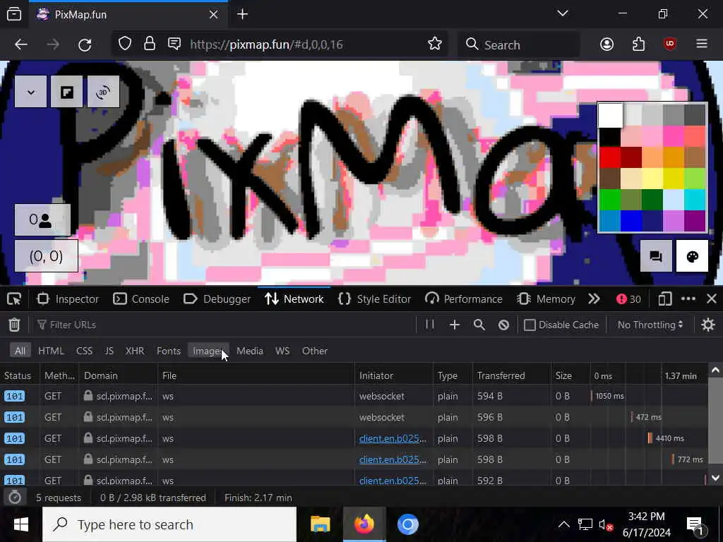Show more devtools tabs chevron
Image resolution: width=723 pixels, height=542 pixels.
pos(594,299)
